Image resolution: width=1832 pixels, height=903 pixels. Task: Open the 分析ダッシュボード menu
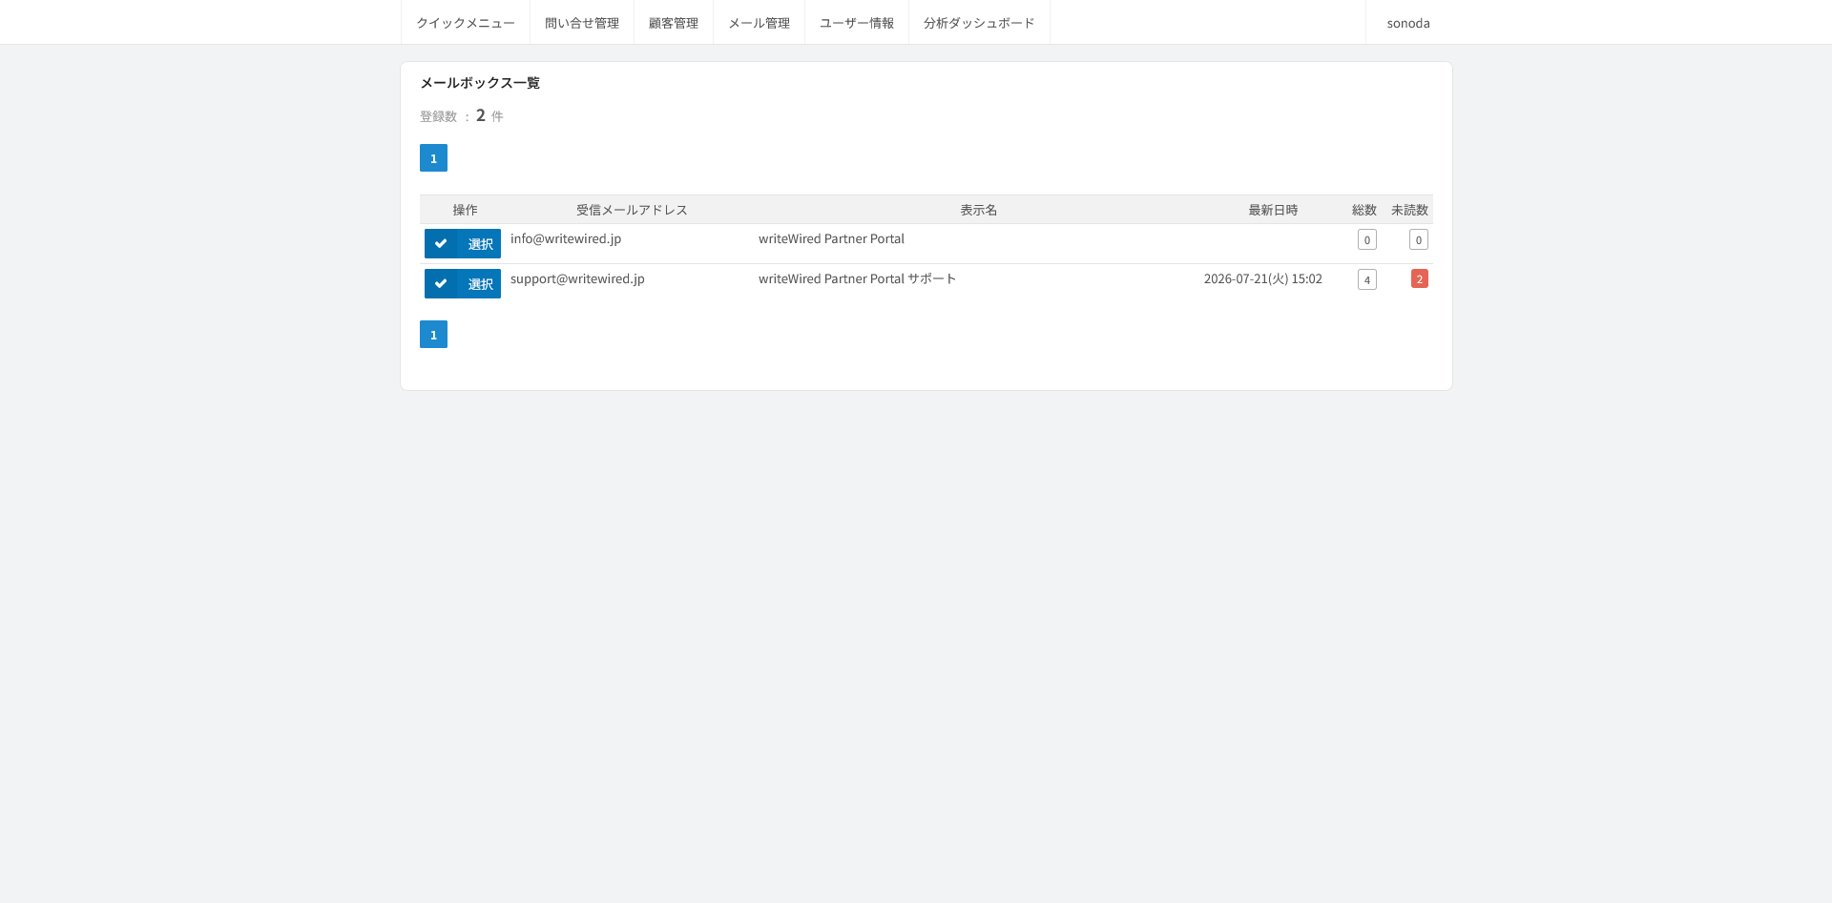coord(979,23)
